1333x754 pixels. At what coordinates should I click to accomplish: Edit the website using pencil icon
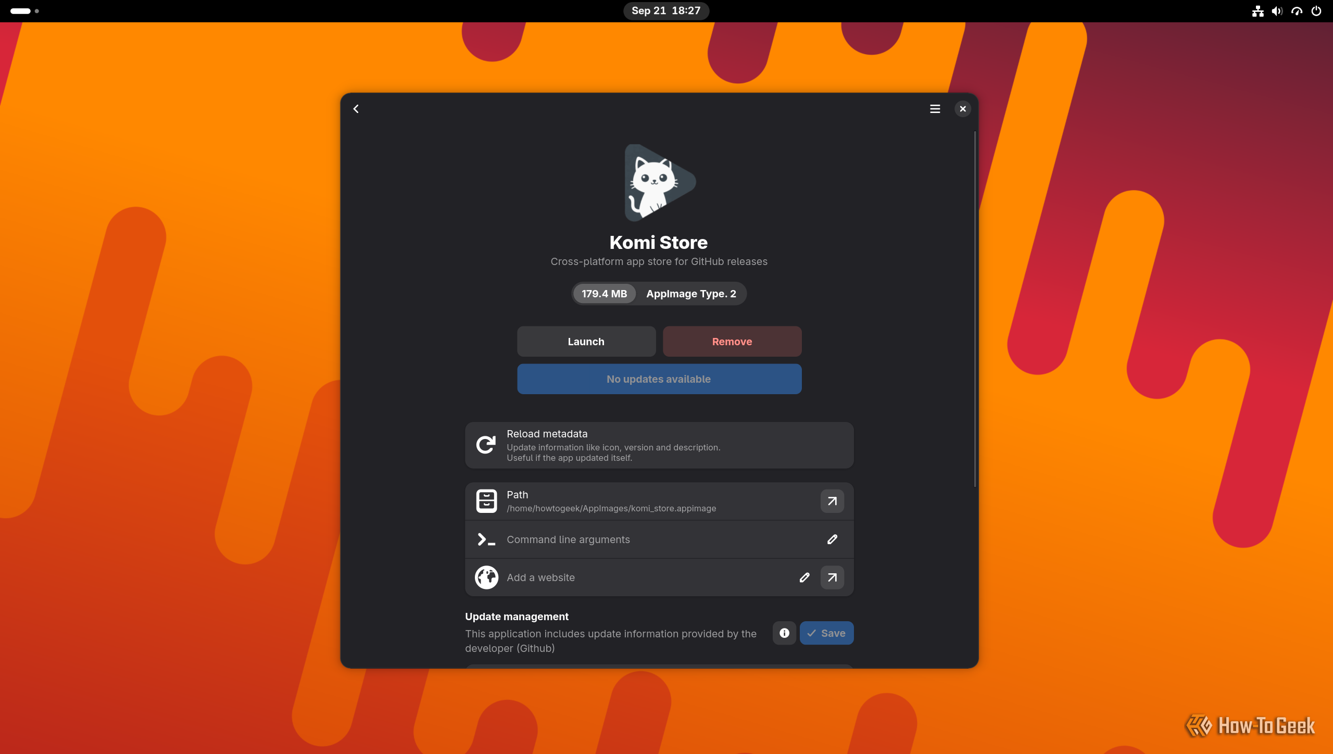click(x=804, y=577)
